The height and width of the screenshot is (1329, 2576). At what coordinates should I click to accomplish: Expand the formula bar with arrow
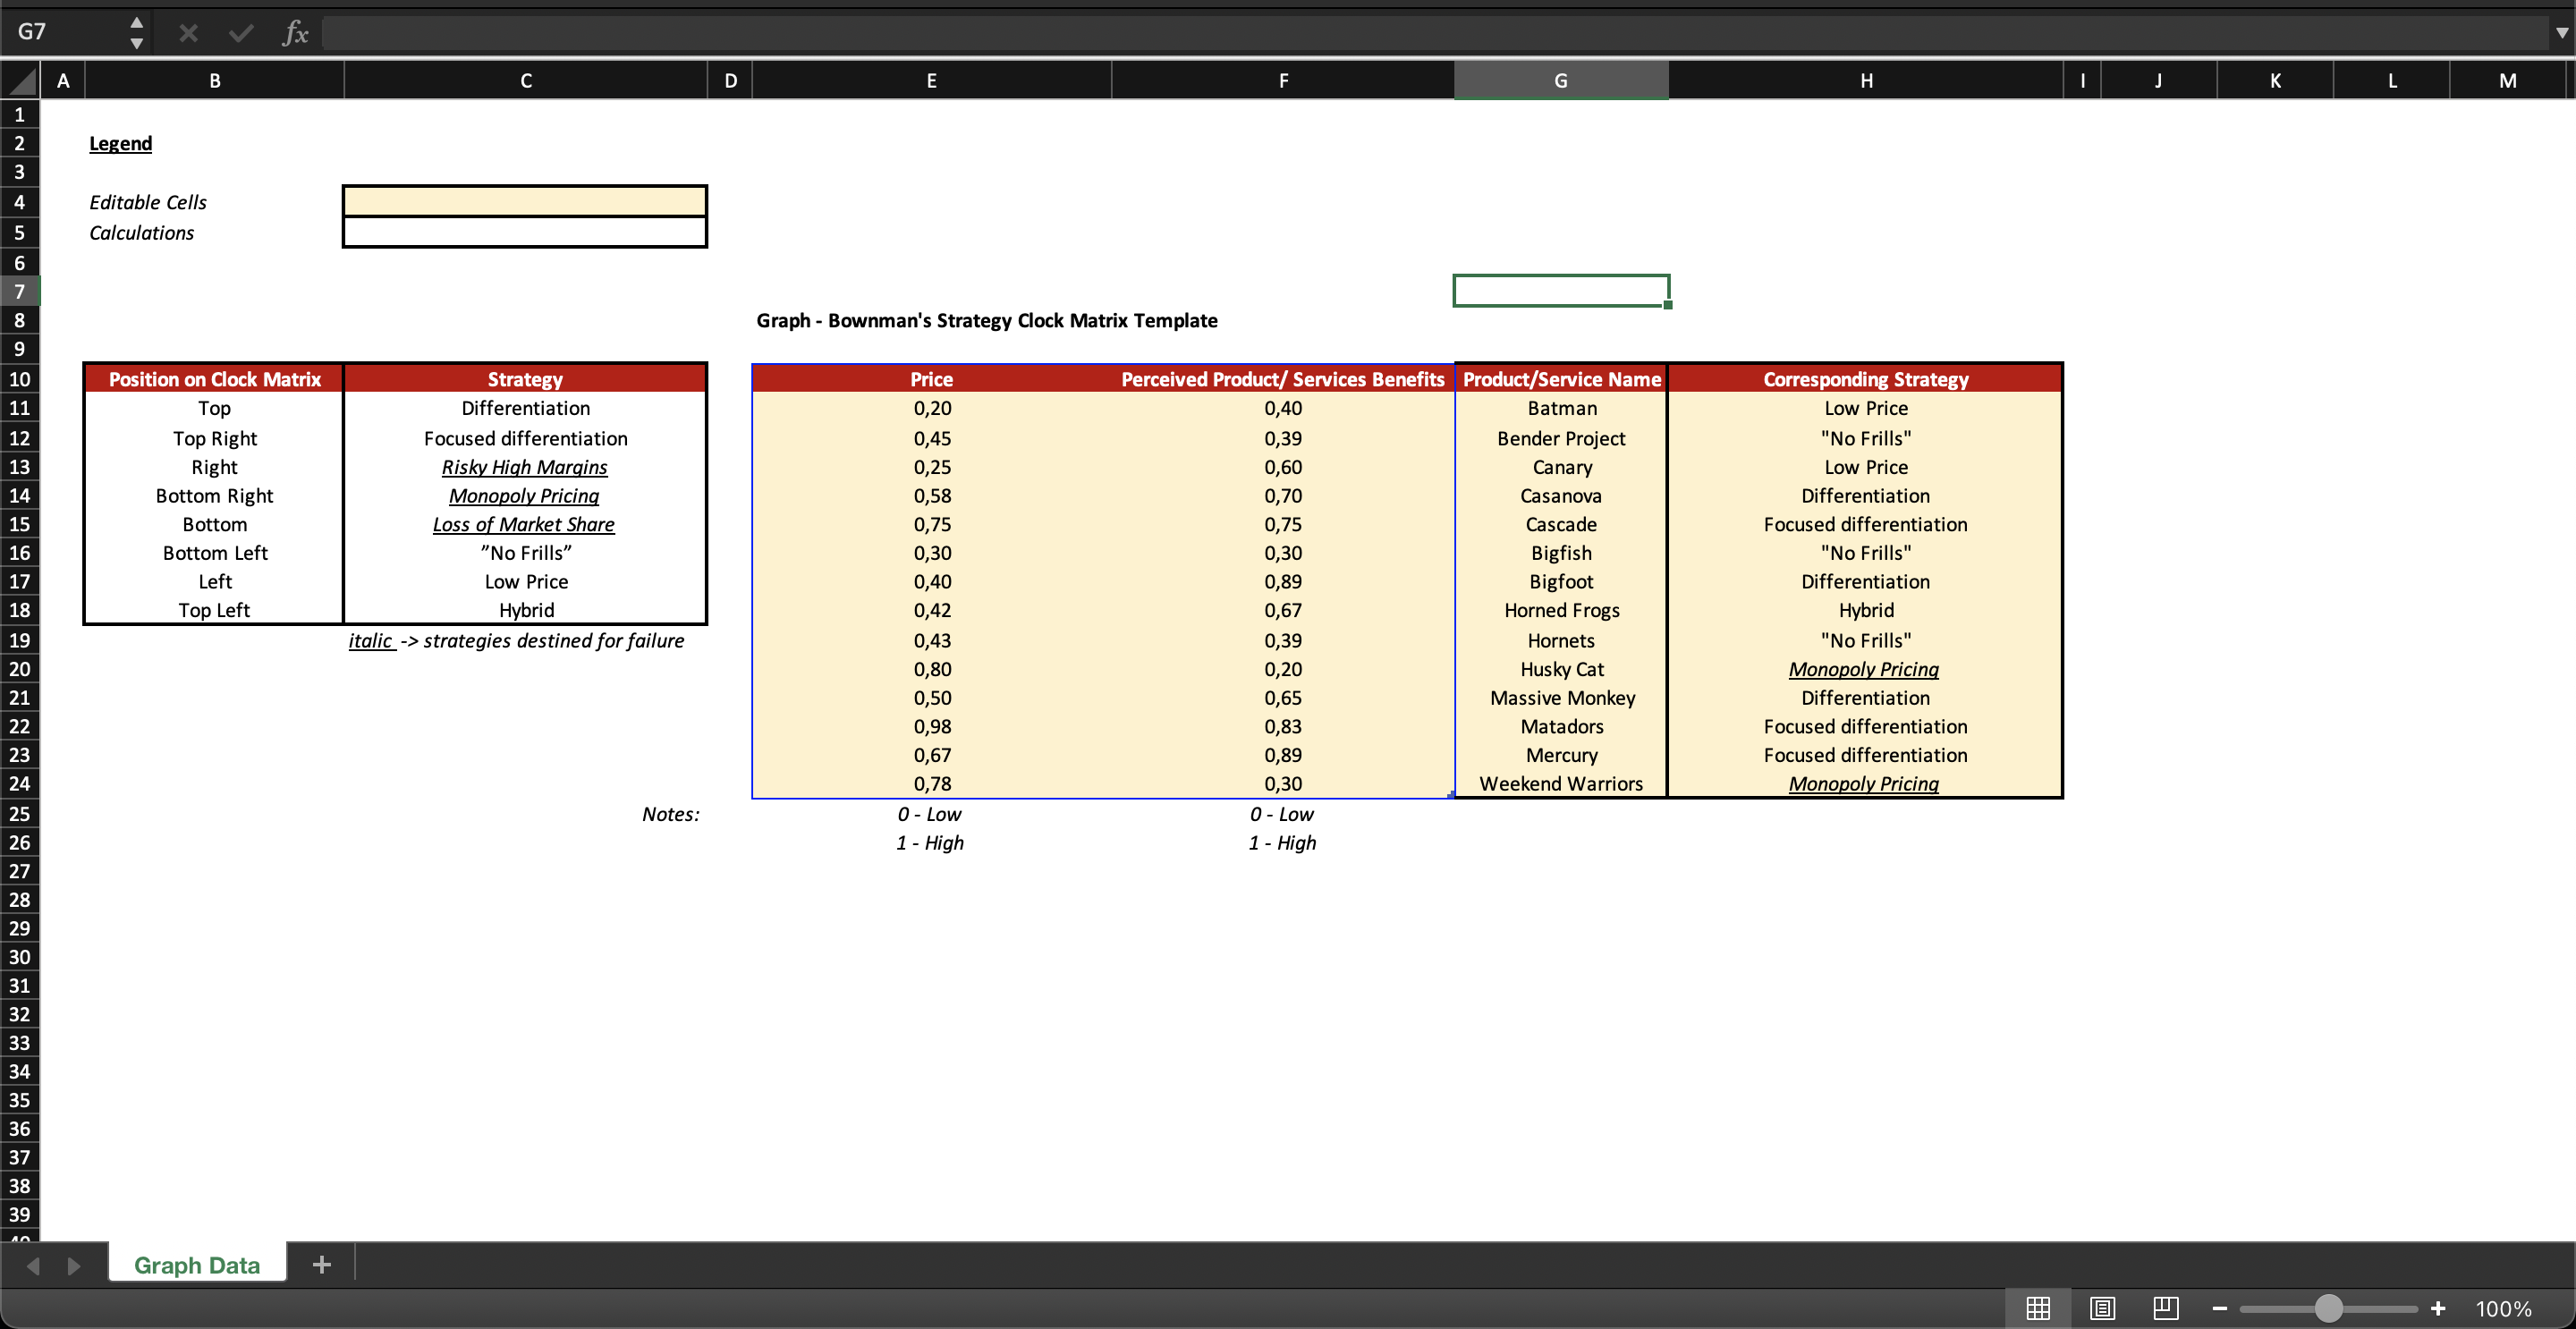pyautogui.click(x=2562, y=32)
